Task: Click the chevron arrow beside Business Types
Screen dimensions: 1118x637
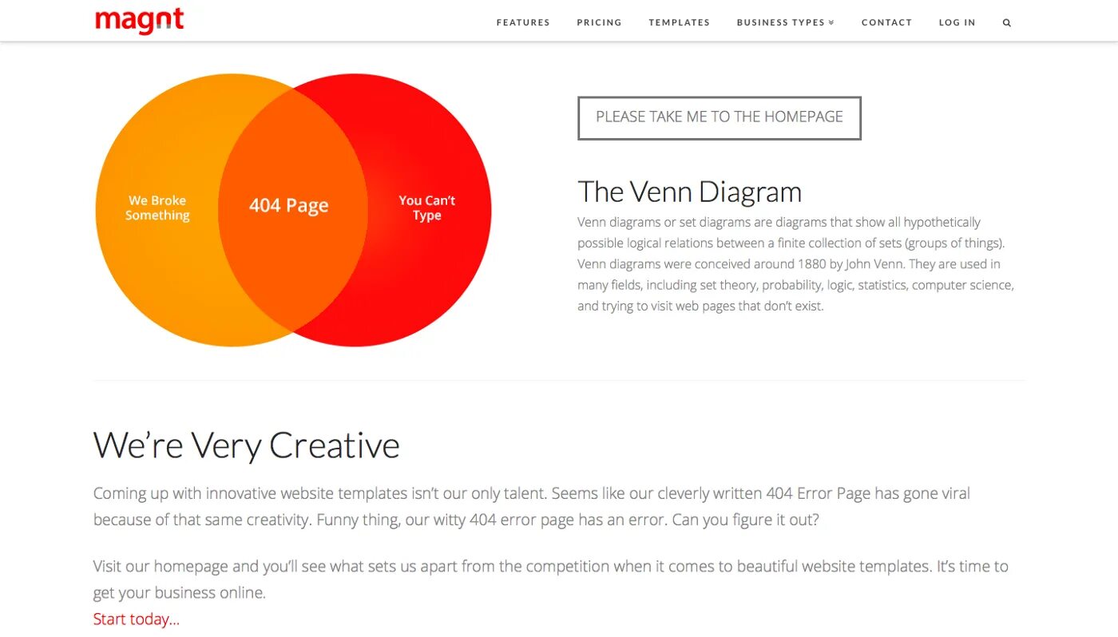Action: pyautogui.click(x=831, y=22)
